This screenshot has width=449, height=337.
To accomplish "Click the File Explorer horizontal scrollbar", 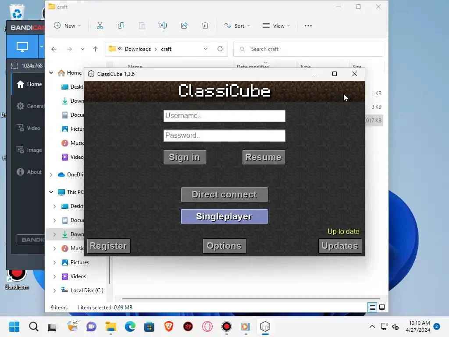I will pyautogui.click(x=251, y=298).
